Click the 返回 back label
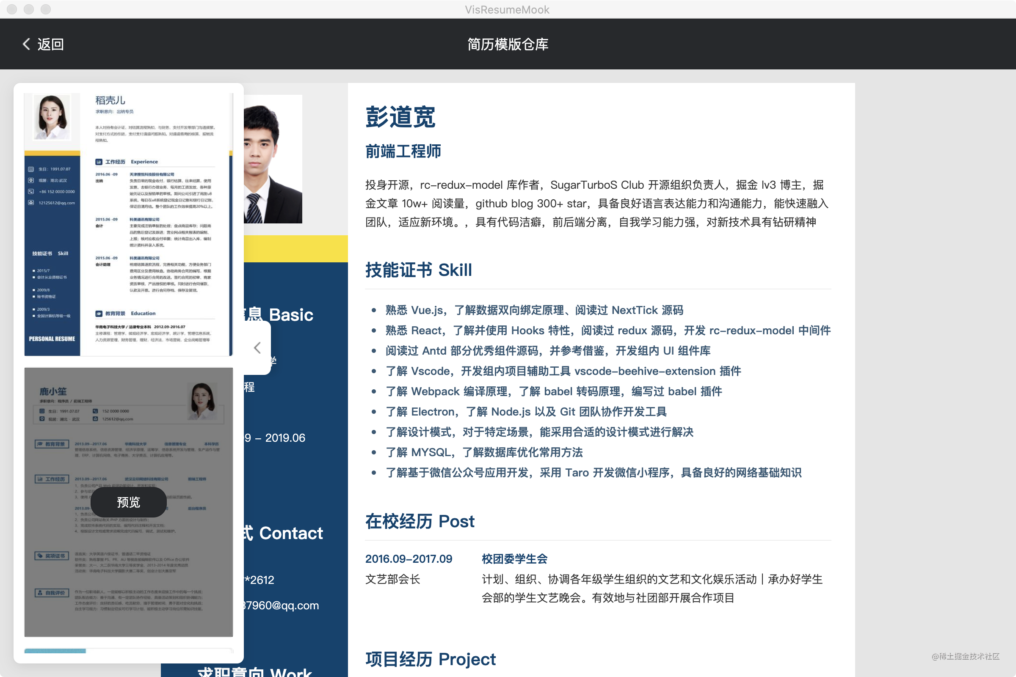Viewport: 1016px width, 677px height. coord(50,44)
